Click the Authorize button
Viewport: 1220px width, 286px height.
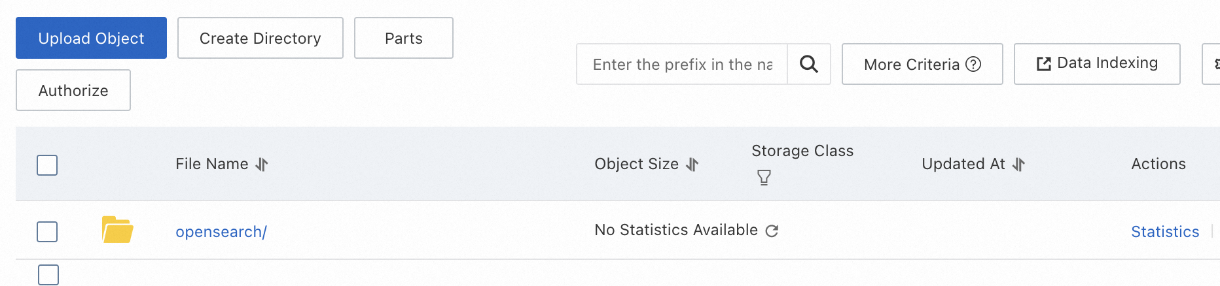pyautogui.click(x=73, y=91)
